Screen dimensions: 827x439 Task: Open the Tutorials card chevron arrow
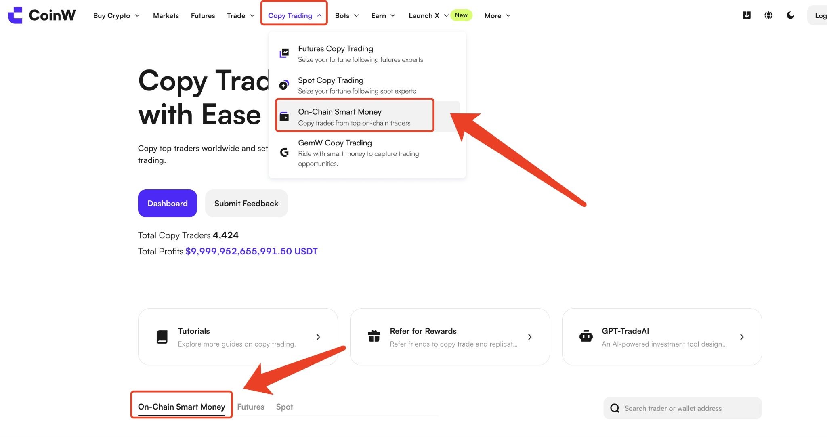pyautogui.click(x=318, y=337)
